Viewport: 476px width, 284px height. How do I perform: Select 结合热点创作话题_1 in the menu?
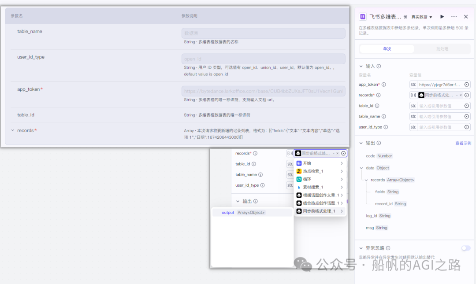[320, 203]
